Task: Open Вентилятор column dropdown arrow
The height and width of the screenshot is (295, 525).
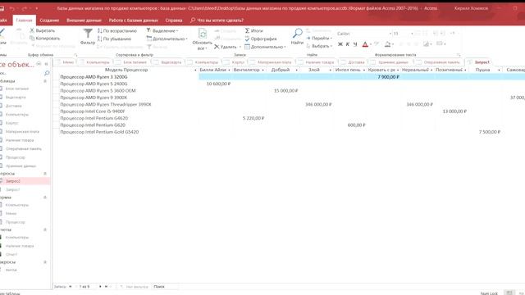Action: [x=262, y=70]
